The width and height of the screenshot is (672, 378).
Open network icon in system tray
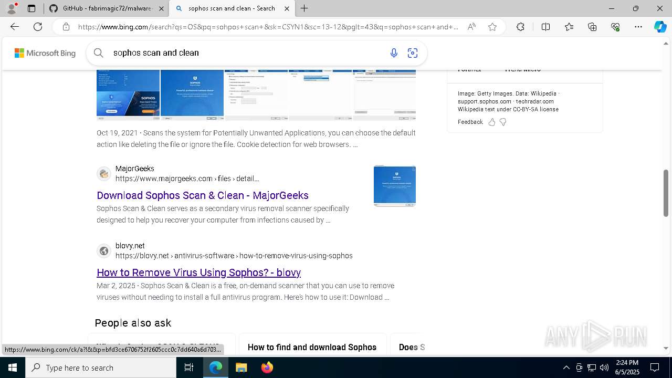click(x=592, y=367)
